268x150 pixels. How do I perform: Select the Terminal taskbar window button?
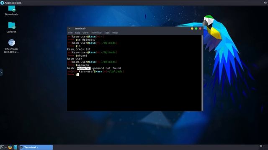(36, 147)
